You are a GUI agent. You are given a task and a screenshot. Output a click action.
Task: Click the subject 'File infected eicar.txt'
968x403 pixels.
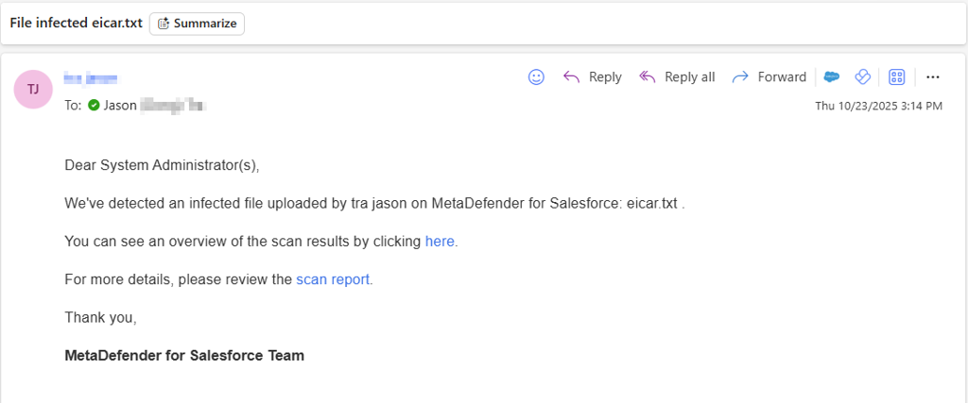76,24
